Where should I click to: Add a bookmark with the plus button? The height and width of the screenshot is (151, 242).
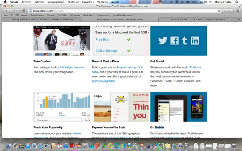pyautogui.click(x=17, y=11)
